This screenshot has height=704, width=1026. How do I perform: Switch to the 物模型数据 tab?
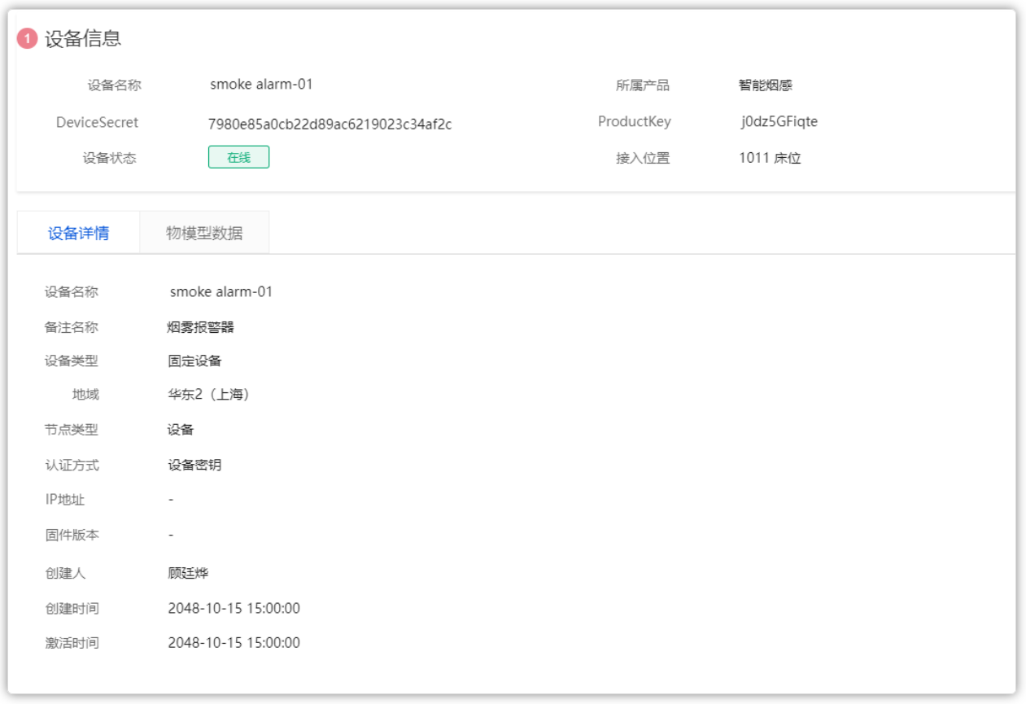pos(204,233)
